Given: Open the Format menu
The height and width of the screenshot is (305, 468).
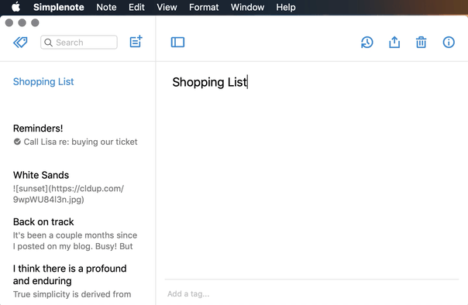Looking at the screenshot, I should click(x=204, y=7).
